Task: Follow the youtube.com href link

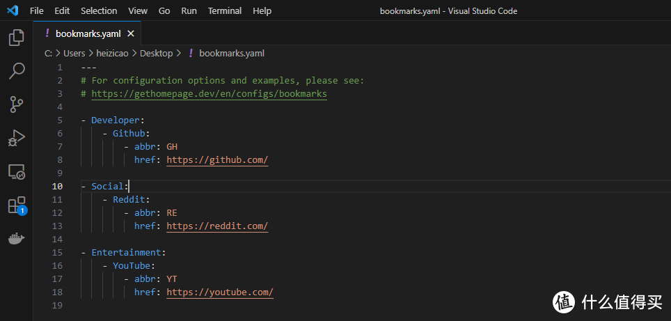Action: (220, 292)
